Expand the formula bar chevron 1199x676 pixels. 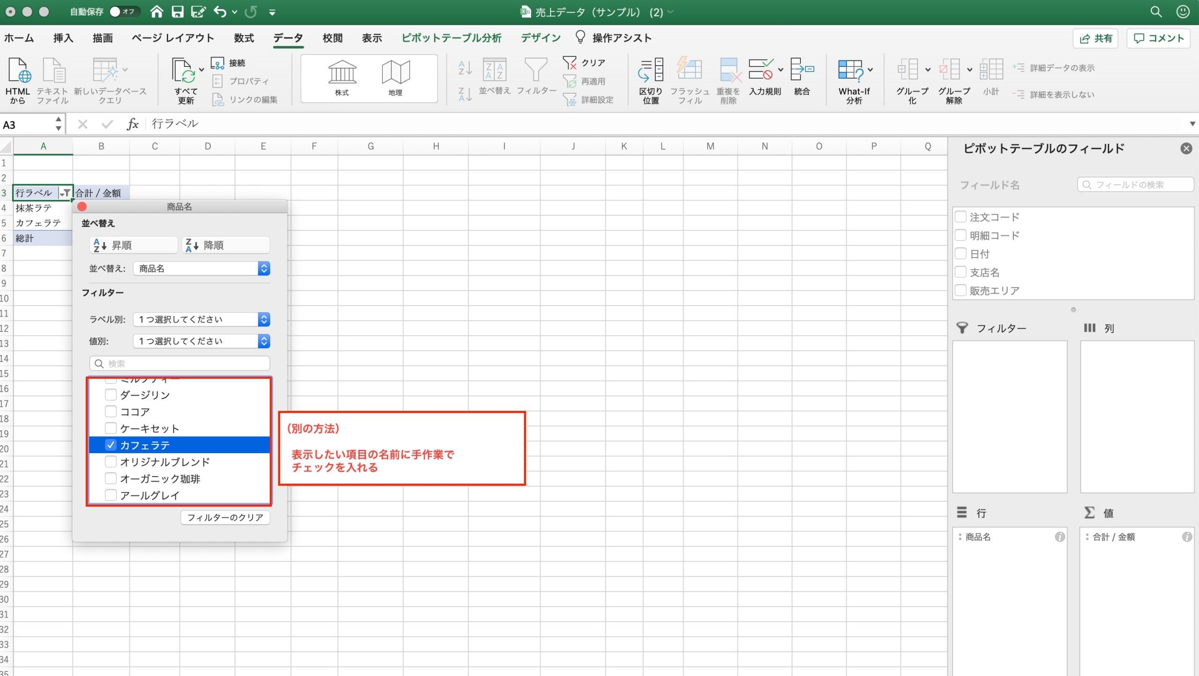coord(1192,124)
